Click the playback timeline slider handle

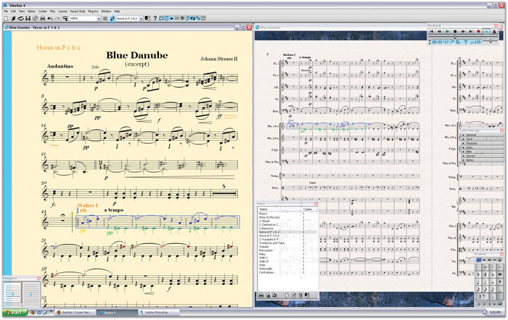point(455,37)
